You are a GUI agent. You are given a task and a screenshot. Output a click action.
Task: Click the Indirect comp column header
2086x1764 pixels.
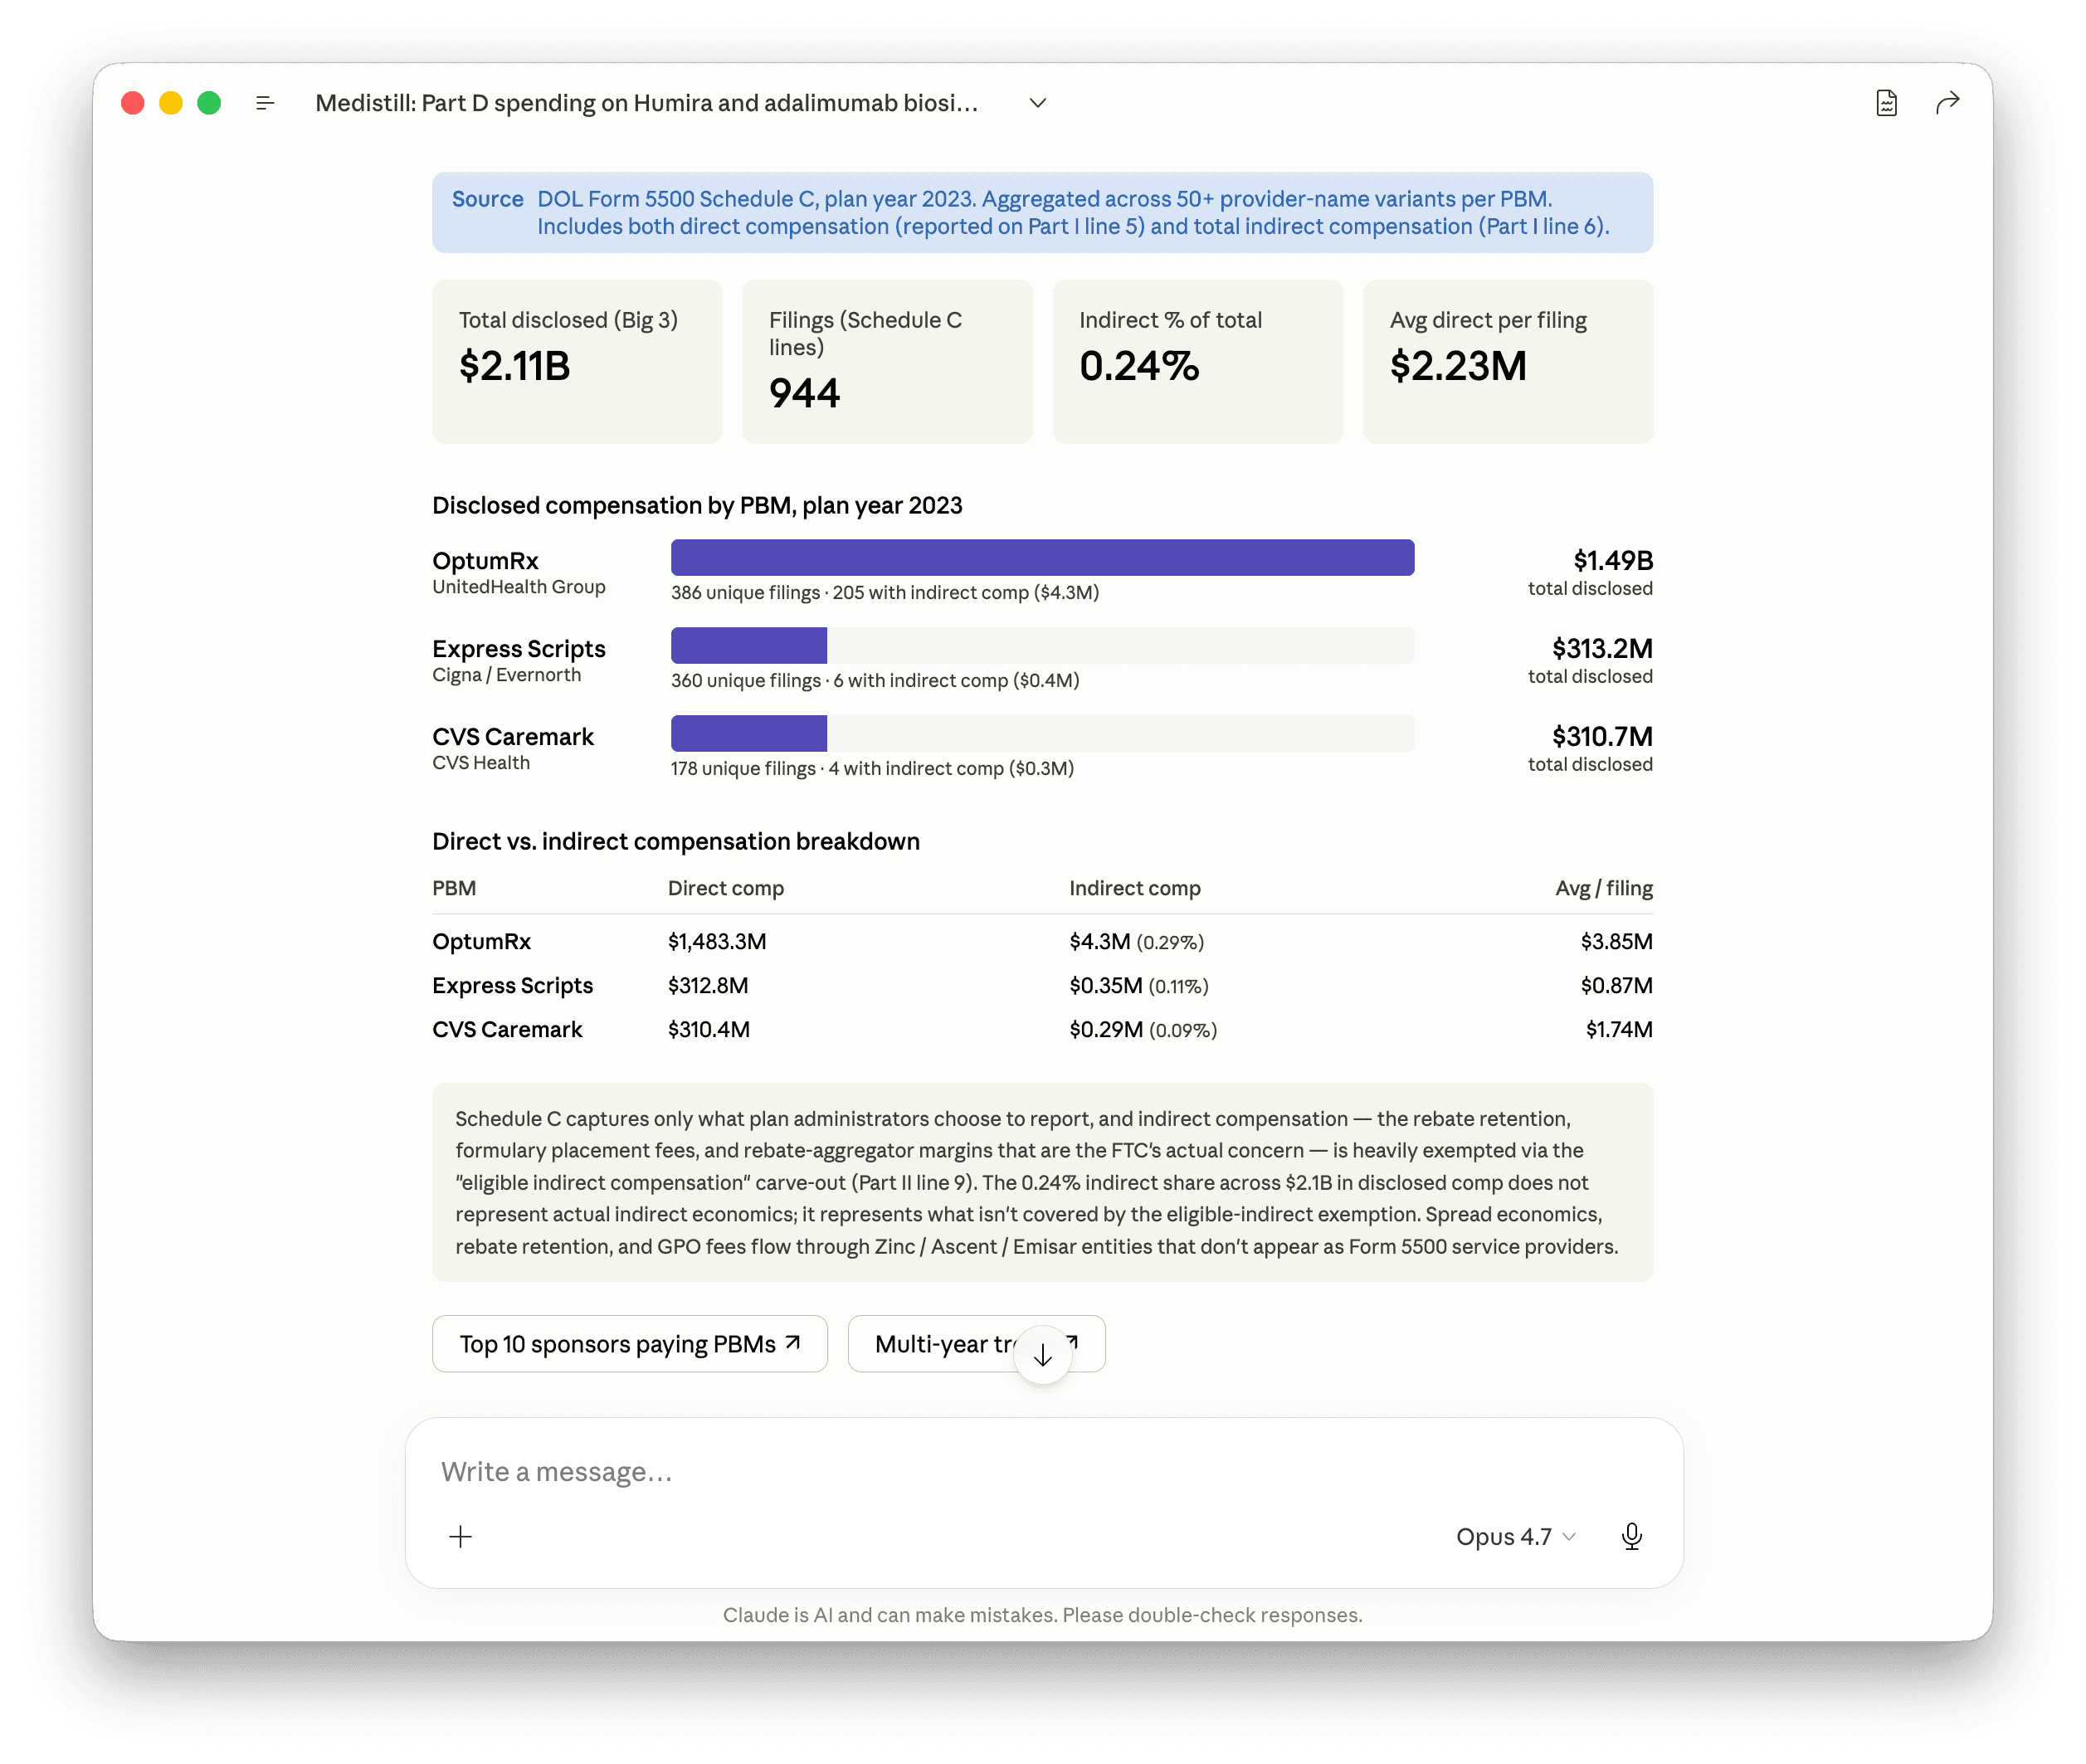[x=1134, y=888]
